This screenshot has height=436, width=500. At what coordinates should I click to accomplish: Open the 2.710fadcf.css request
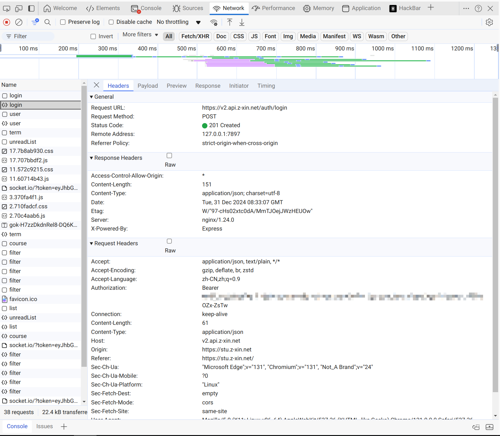pyautogui.click(x=40, y=206)
